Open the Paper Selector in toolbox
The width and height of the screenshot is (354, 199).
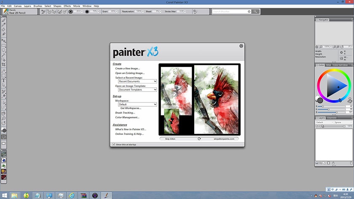(4, 137)
